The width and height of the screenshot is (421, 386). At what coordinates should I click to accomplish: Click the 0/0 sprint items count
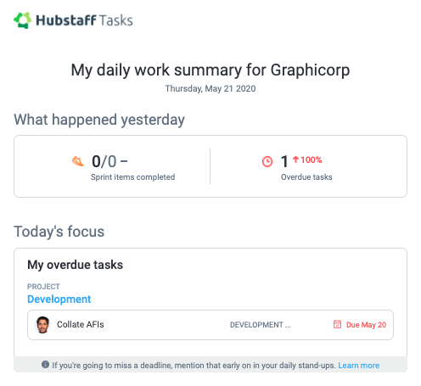(104, 161)
